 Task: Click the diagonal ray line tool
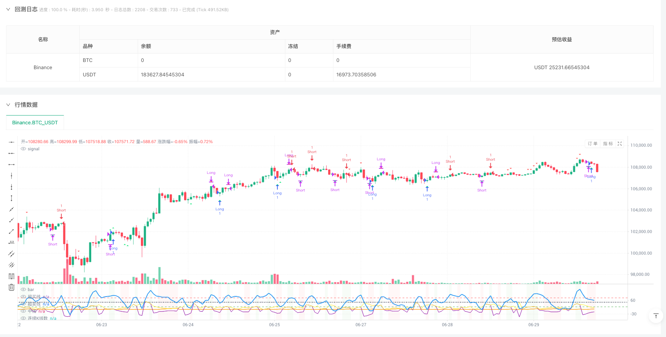pyautogui.click(x=12, y=220)
